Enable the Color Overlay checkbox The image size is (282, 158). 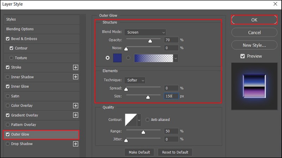tap(8, 106)
